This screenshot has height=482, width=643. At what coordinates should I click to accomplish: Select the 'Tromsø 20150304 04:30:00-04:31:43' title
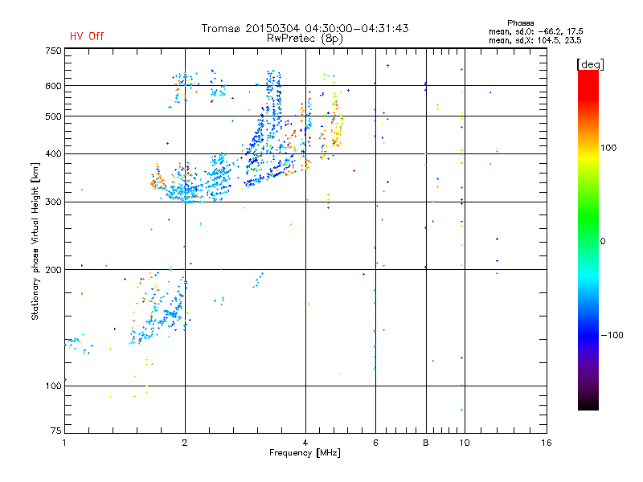click(x=305, y=28)
